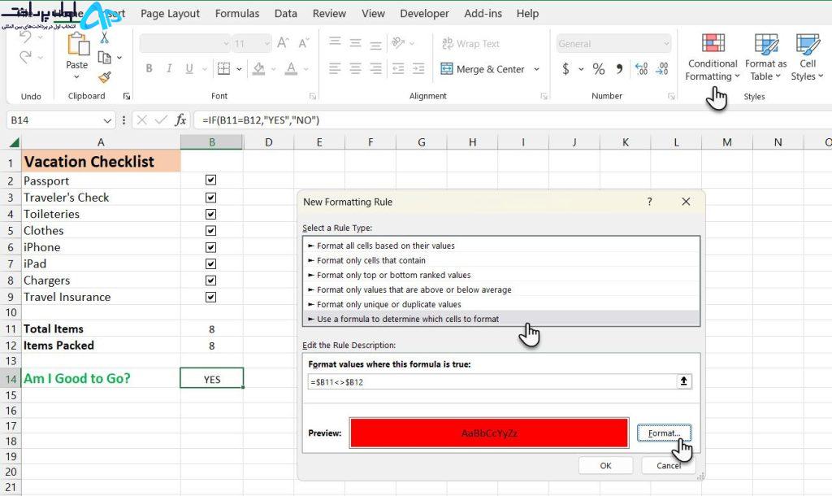Click Cancel in New Formatting Rule

click(668, 465)
